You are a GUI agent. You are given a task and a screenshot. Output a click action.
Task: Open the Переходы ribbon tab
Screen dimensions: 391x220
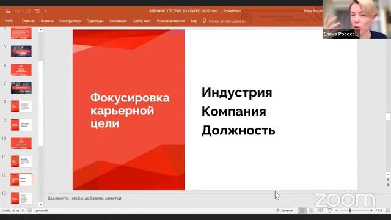pyautogui.click(x=95, y=21)
